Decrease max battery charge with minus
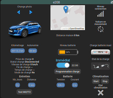113x98 pixels. 95,52
